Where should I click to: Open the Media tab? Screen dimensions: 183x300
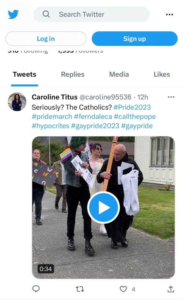pos(119,74)
